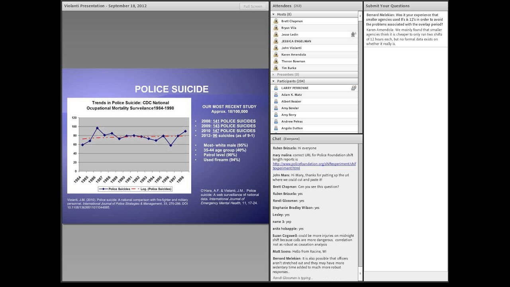Select attendee name Tim Burke

tap(289, 68)
